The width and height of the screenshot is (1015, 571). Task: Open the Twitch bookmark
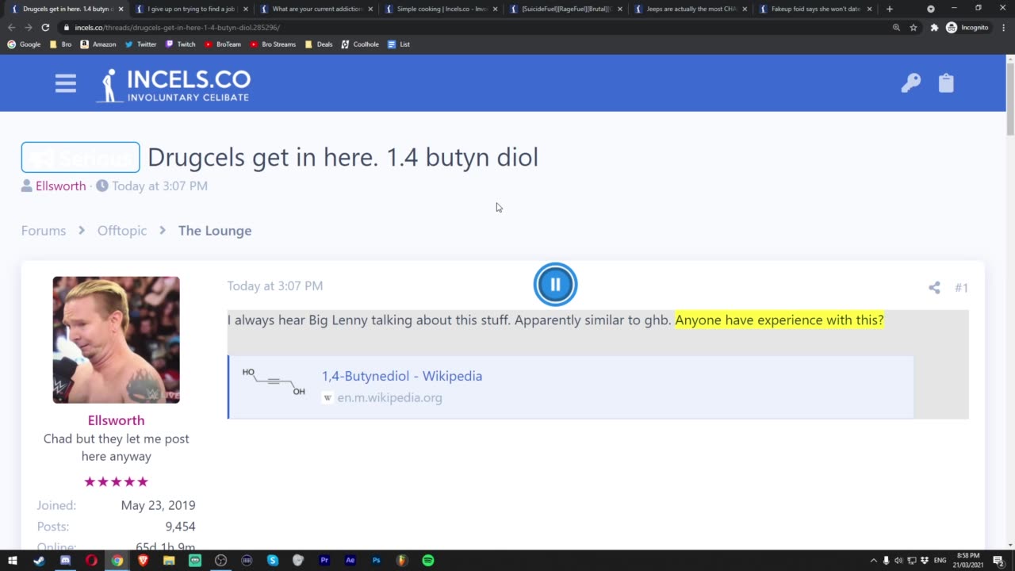click(x=180, y=44)
